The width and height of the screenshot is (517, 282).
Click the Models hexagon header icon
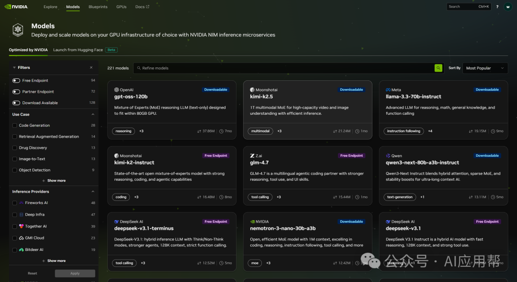[18, 30]
